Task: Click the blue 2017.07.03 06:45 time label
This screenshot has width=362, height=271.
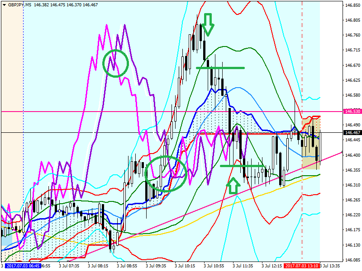Action: [x=23, y=266]
